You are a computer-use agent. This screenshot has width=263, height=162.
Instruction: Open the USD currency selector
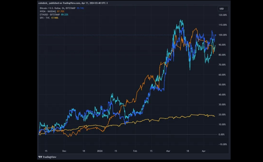[x=221, y=9]
